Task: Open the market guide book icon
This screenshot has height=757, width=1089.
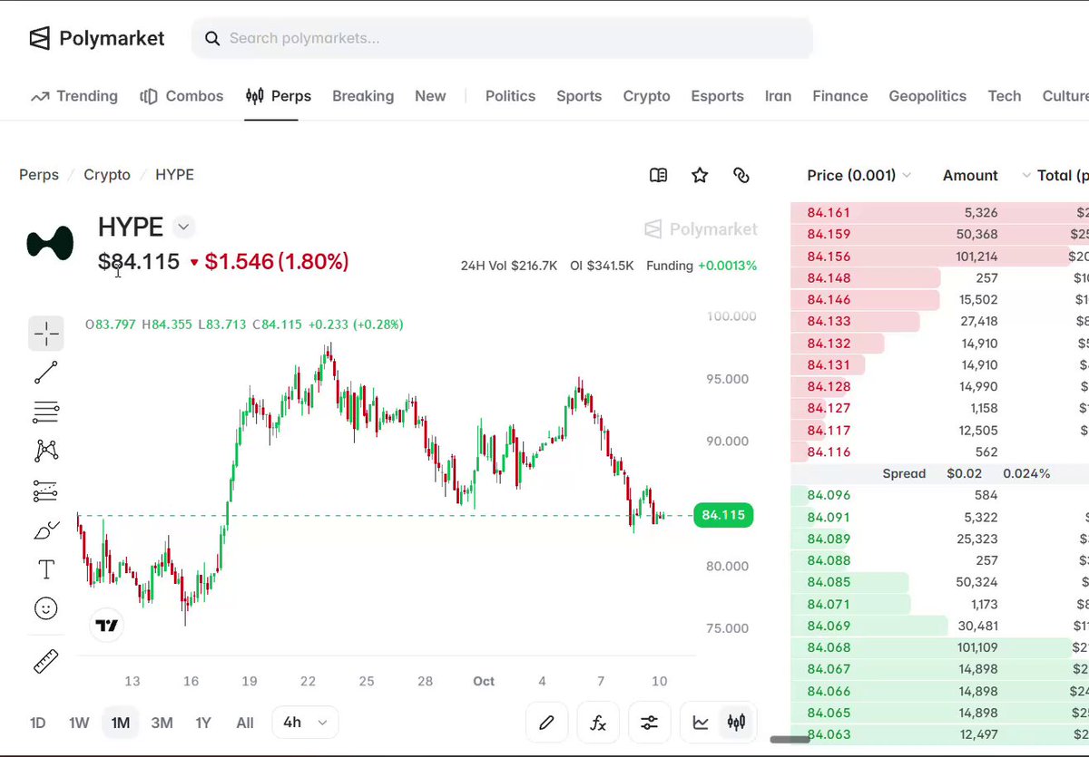Action: pos(659,175)
